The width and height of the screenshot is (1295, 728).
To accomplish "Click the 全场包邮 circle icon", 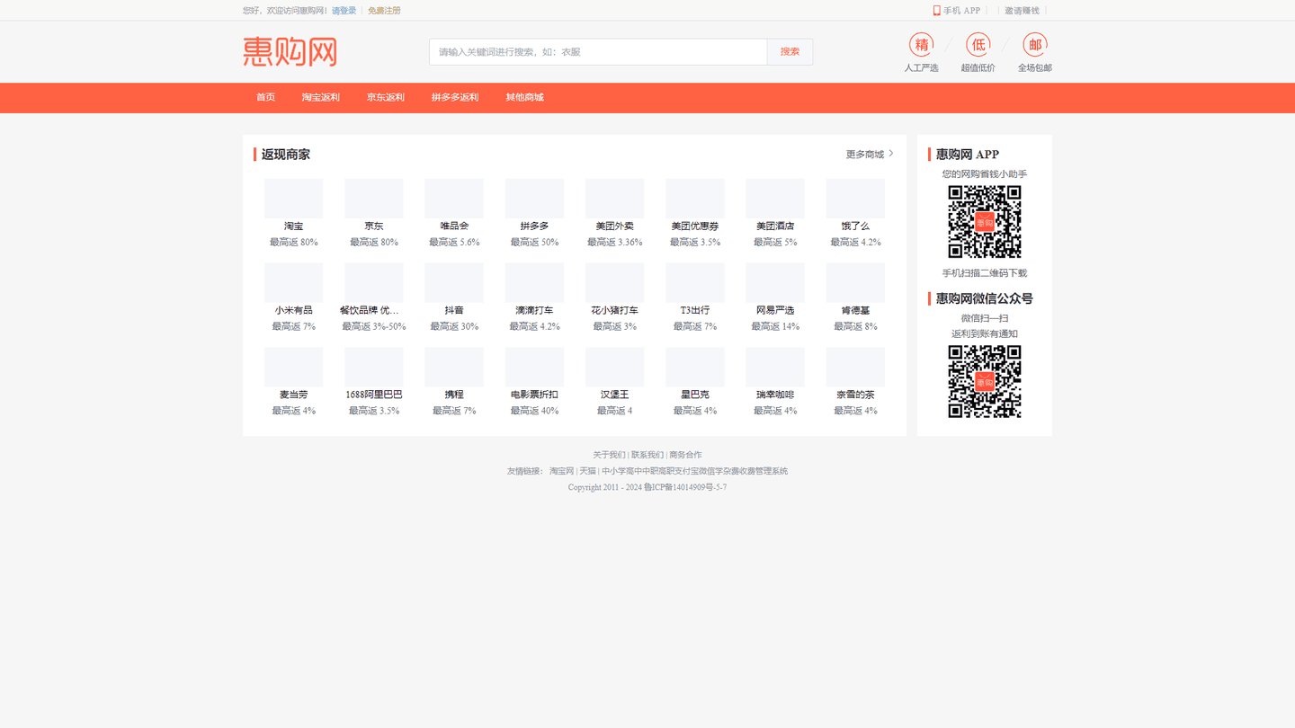I will tap(1034, 44).
